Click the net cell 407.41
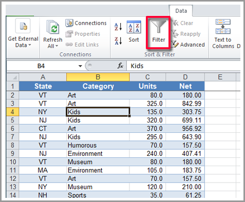The image size is (245, 202). click(185, 154)
